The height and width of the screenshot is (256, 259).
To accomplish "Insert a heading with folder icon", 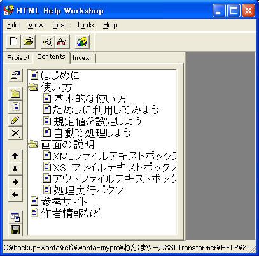I will [x=15, y=94].
